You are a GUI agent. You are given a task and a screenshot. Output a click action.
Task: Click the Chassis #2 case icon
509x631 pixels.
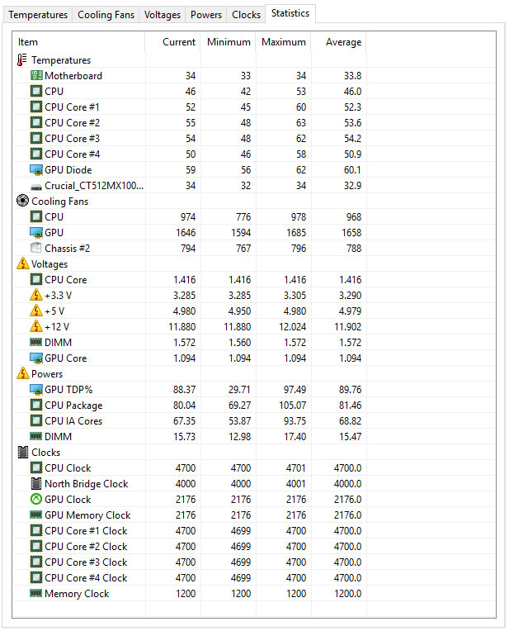[x=36, y=248]
